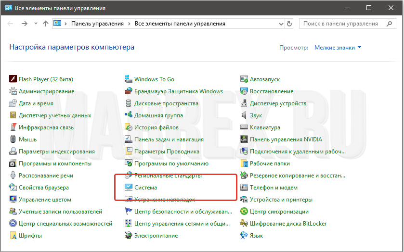Click Все элементы панели управления breadcrumb

click(x=180, y=24)
